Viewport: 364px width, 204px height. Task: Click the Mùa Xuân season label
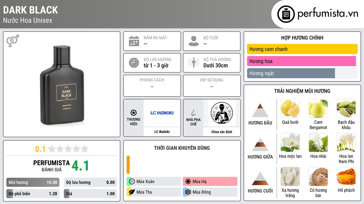tap(145, 182)
